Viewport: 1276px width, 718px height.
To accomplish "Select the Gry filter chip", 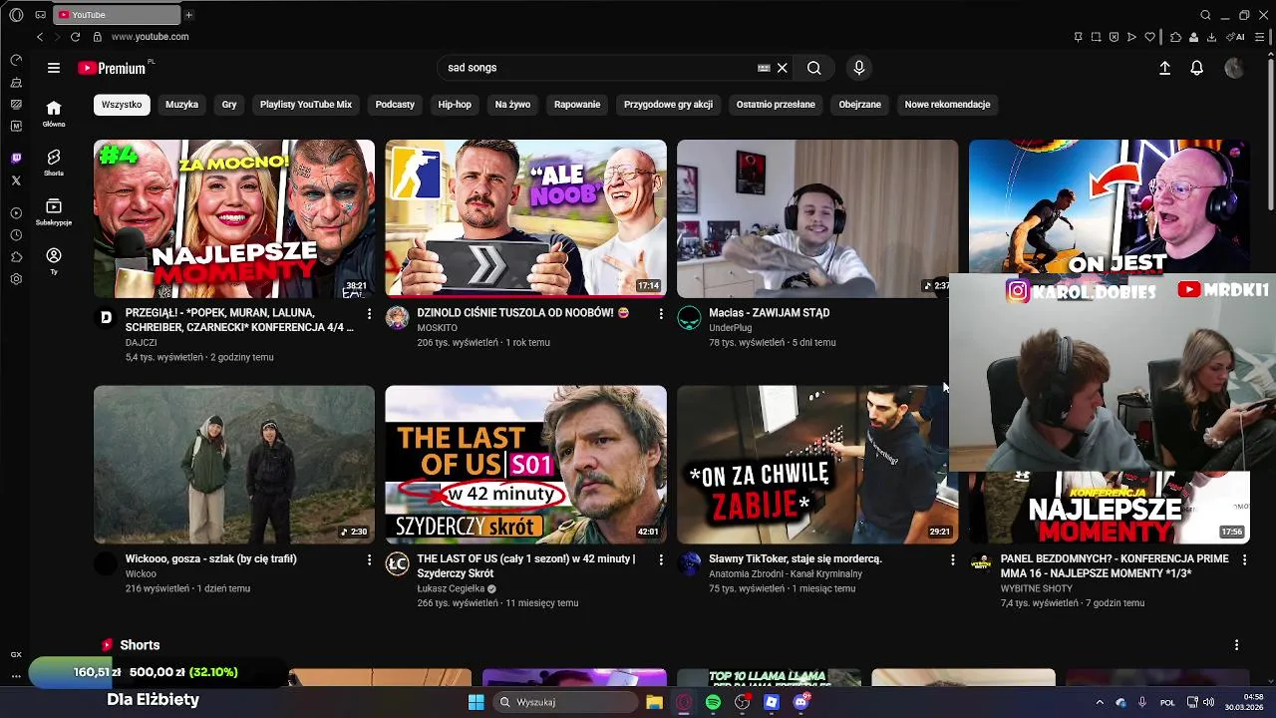I will [229, 105].
